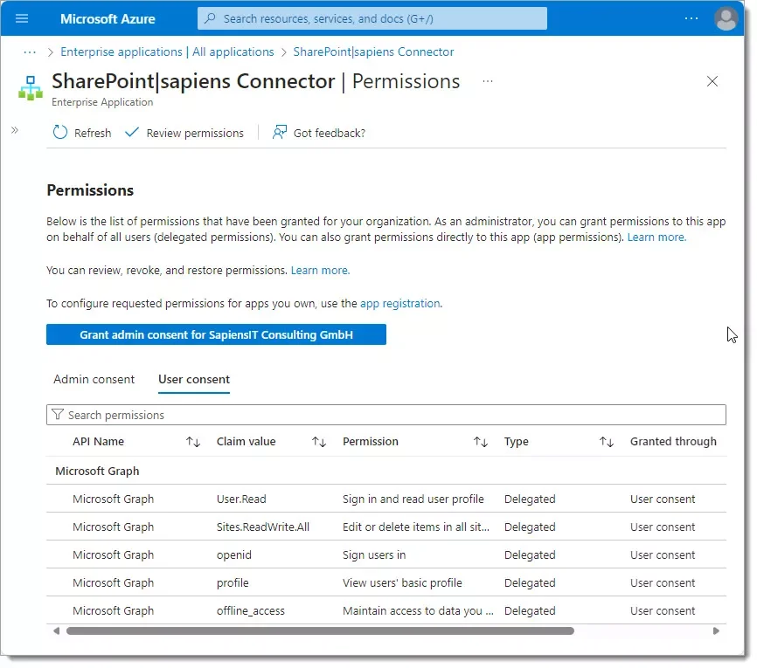Screen dimensions: 757x668
Task: Click Delegated type in the profile row
Action: click(x=530, y=582)
